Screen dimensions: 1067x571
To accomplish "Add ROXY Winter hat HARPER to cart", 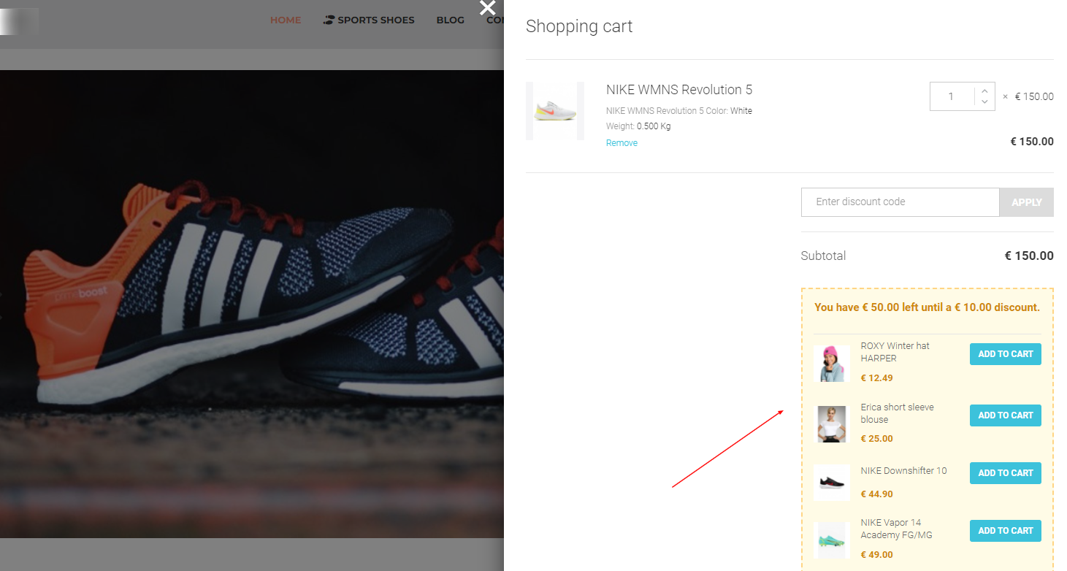I will click(1006, 354).
